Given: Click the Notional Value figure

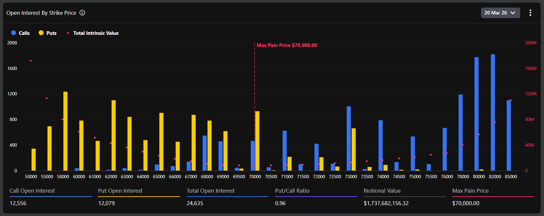Looking at the screenshot, I should coord(386,203).
